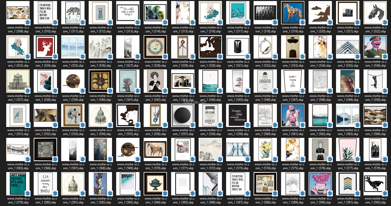The image size is (391, 206).
Task: Click filename label www.mohe-sc.com_1 (546).skp
Action: (265, 98)
